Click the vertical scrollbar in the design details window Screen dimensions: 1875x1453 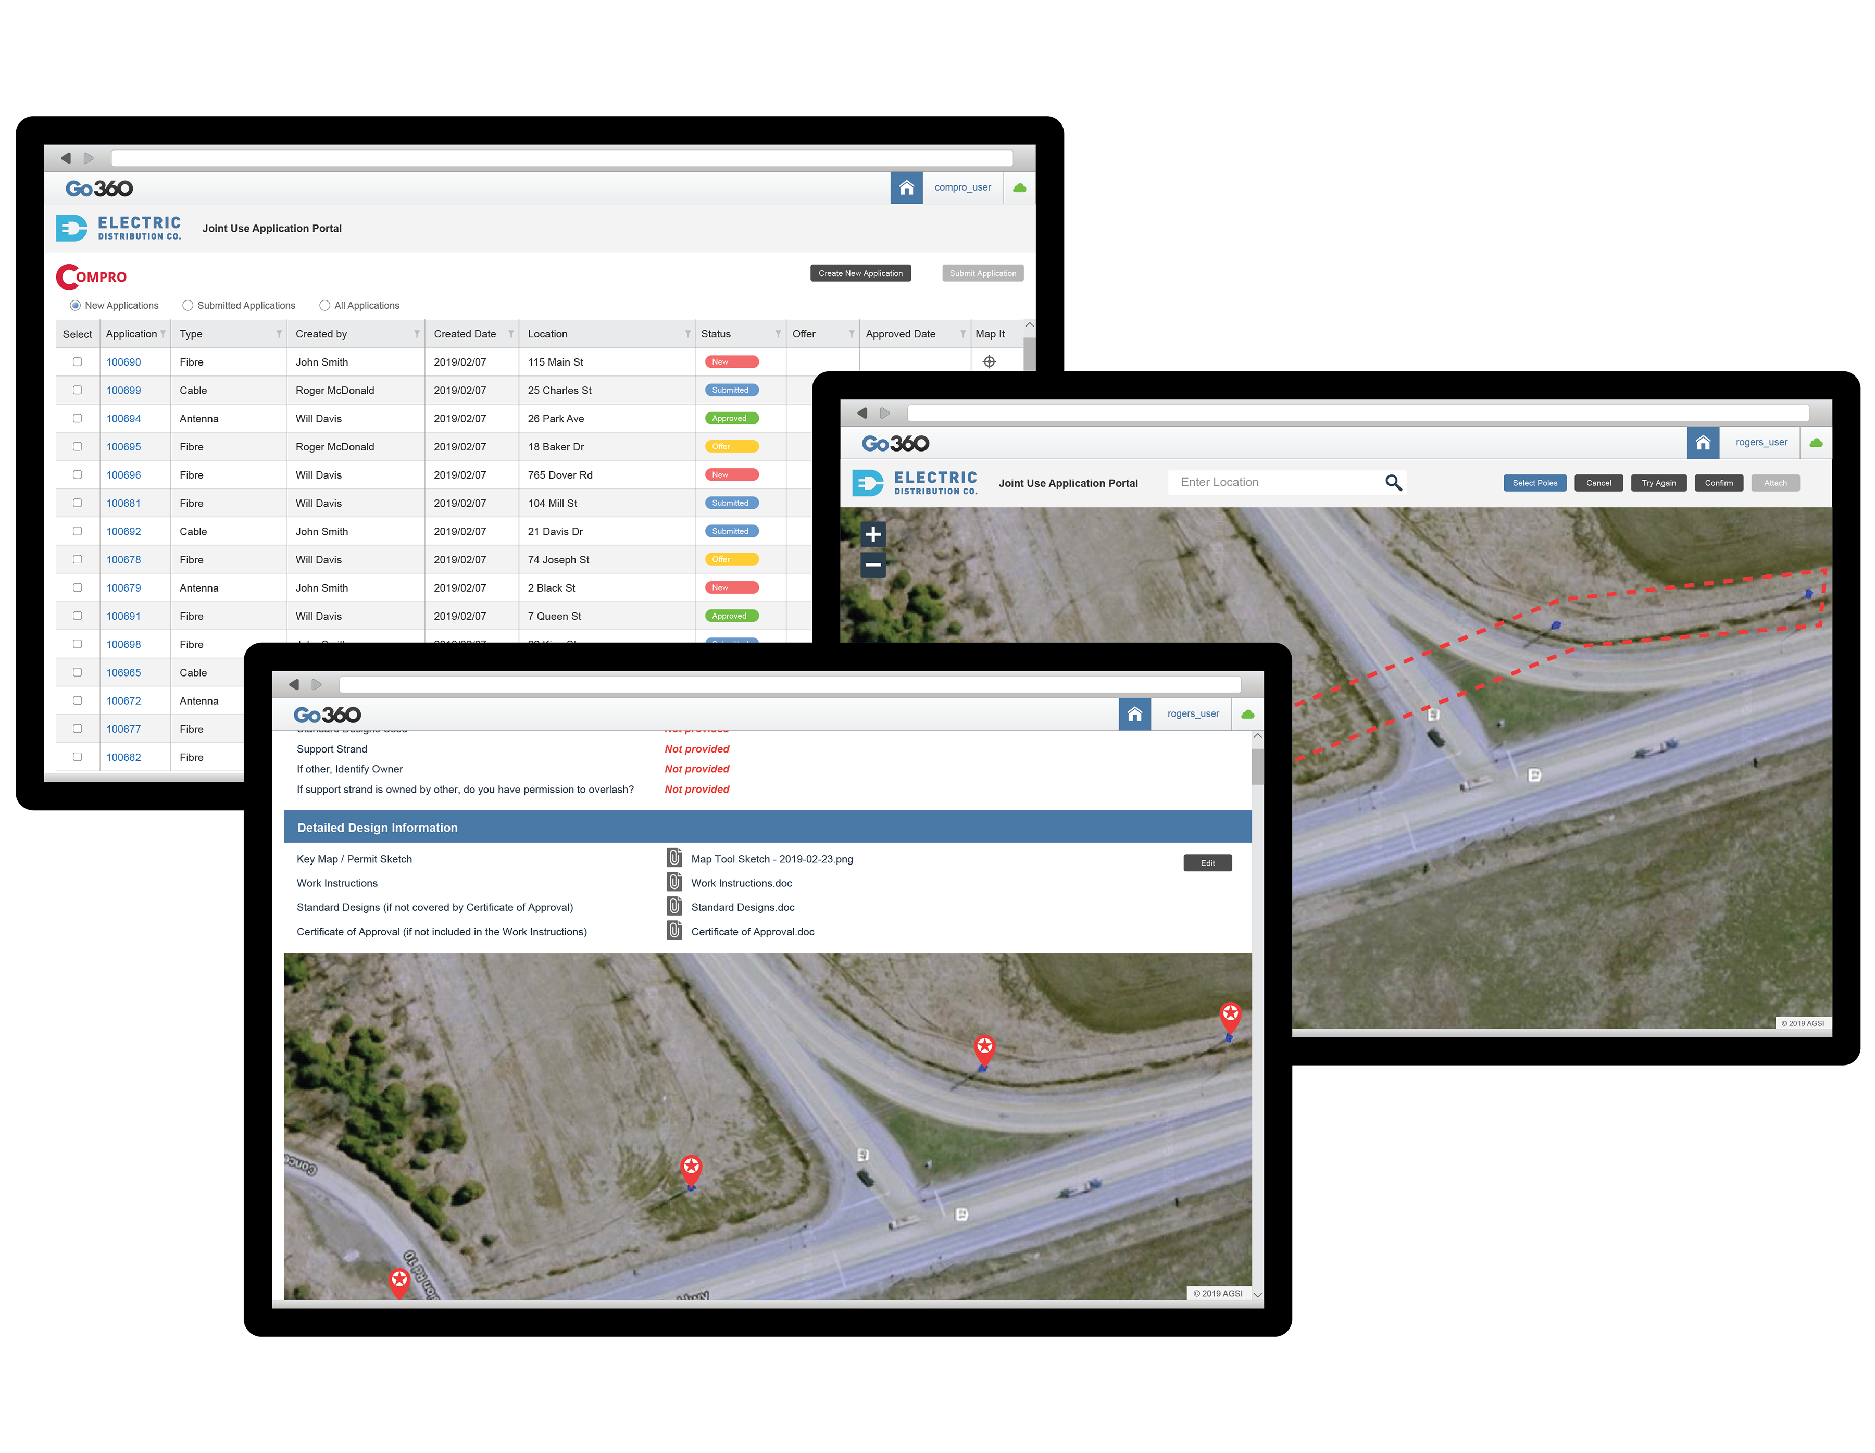click(1257, 767)
